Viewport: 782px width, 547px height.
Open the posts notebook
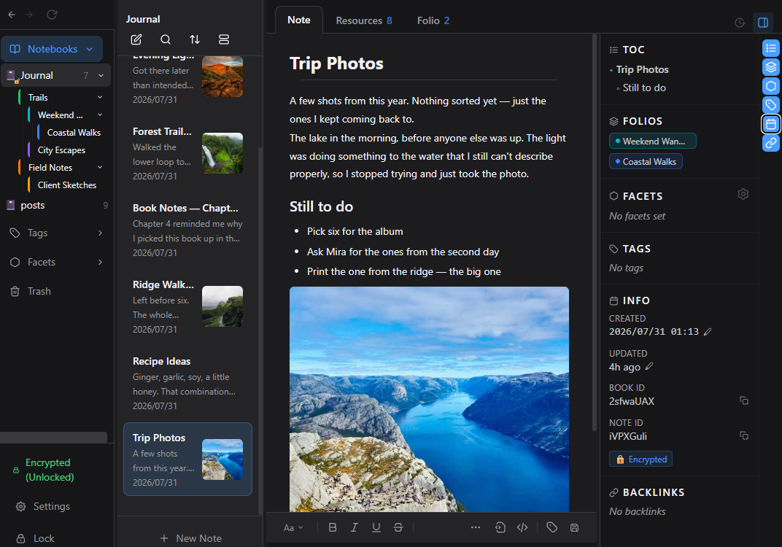[57, 205]
